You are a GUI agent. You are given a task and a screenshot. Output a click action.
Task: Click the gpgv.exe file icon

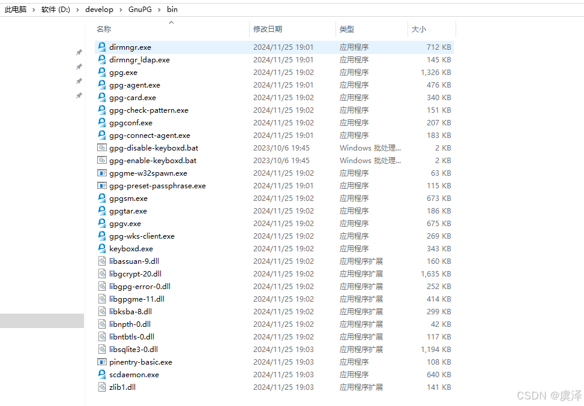(101, 223)
